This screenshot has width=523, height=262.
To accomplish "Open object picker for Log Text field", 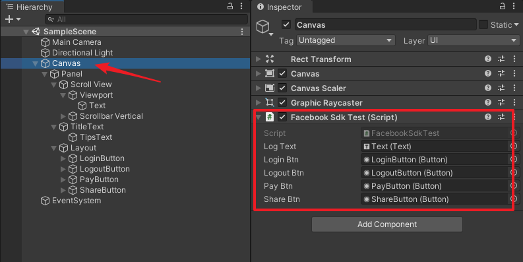I will pos(514,147).
